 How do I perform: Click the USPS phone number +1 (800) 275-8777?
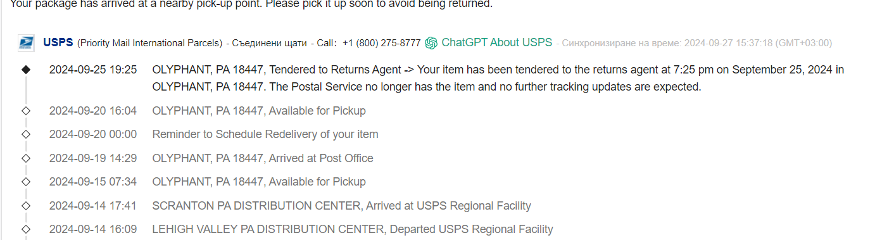pos(382,43)
